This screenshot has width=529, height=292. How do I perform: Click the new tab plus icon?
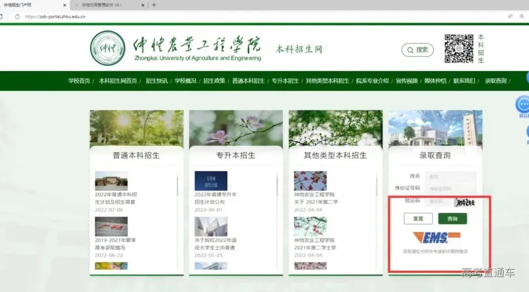[154, 5]
